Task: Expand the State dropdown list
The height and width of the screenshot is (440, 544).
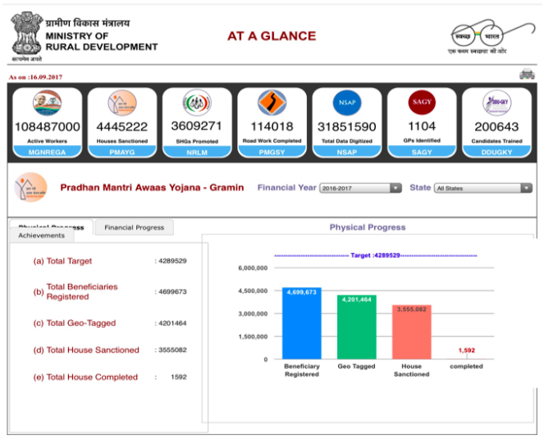Action: (x=482, y=188)
